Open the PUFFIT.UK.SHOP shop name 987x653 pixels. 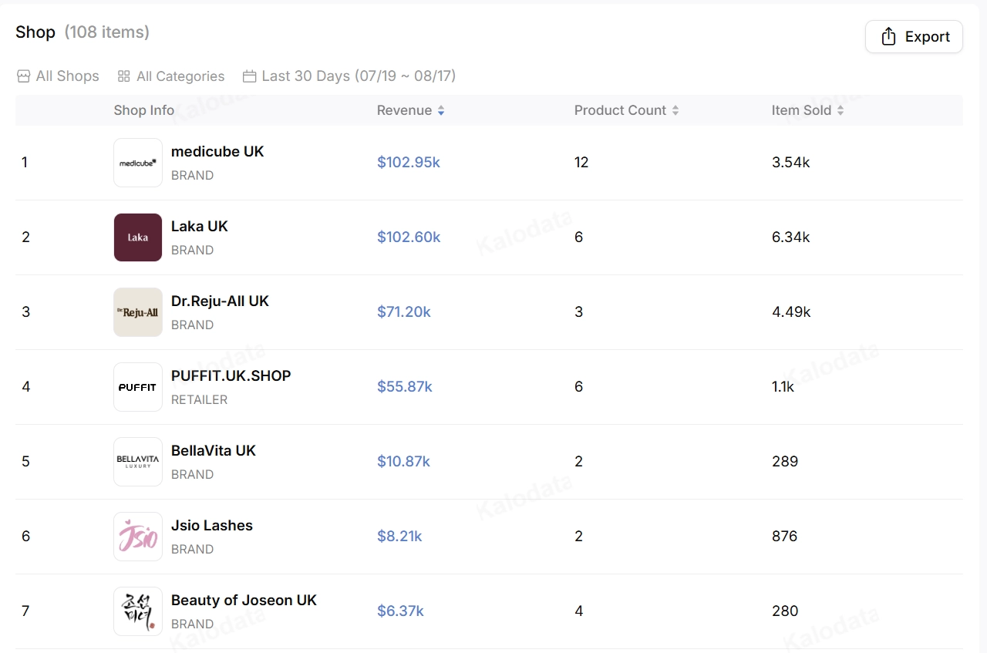coord(231,375)
